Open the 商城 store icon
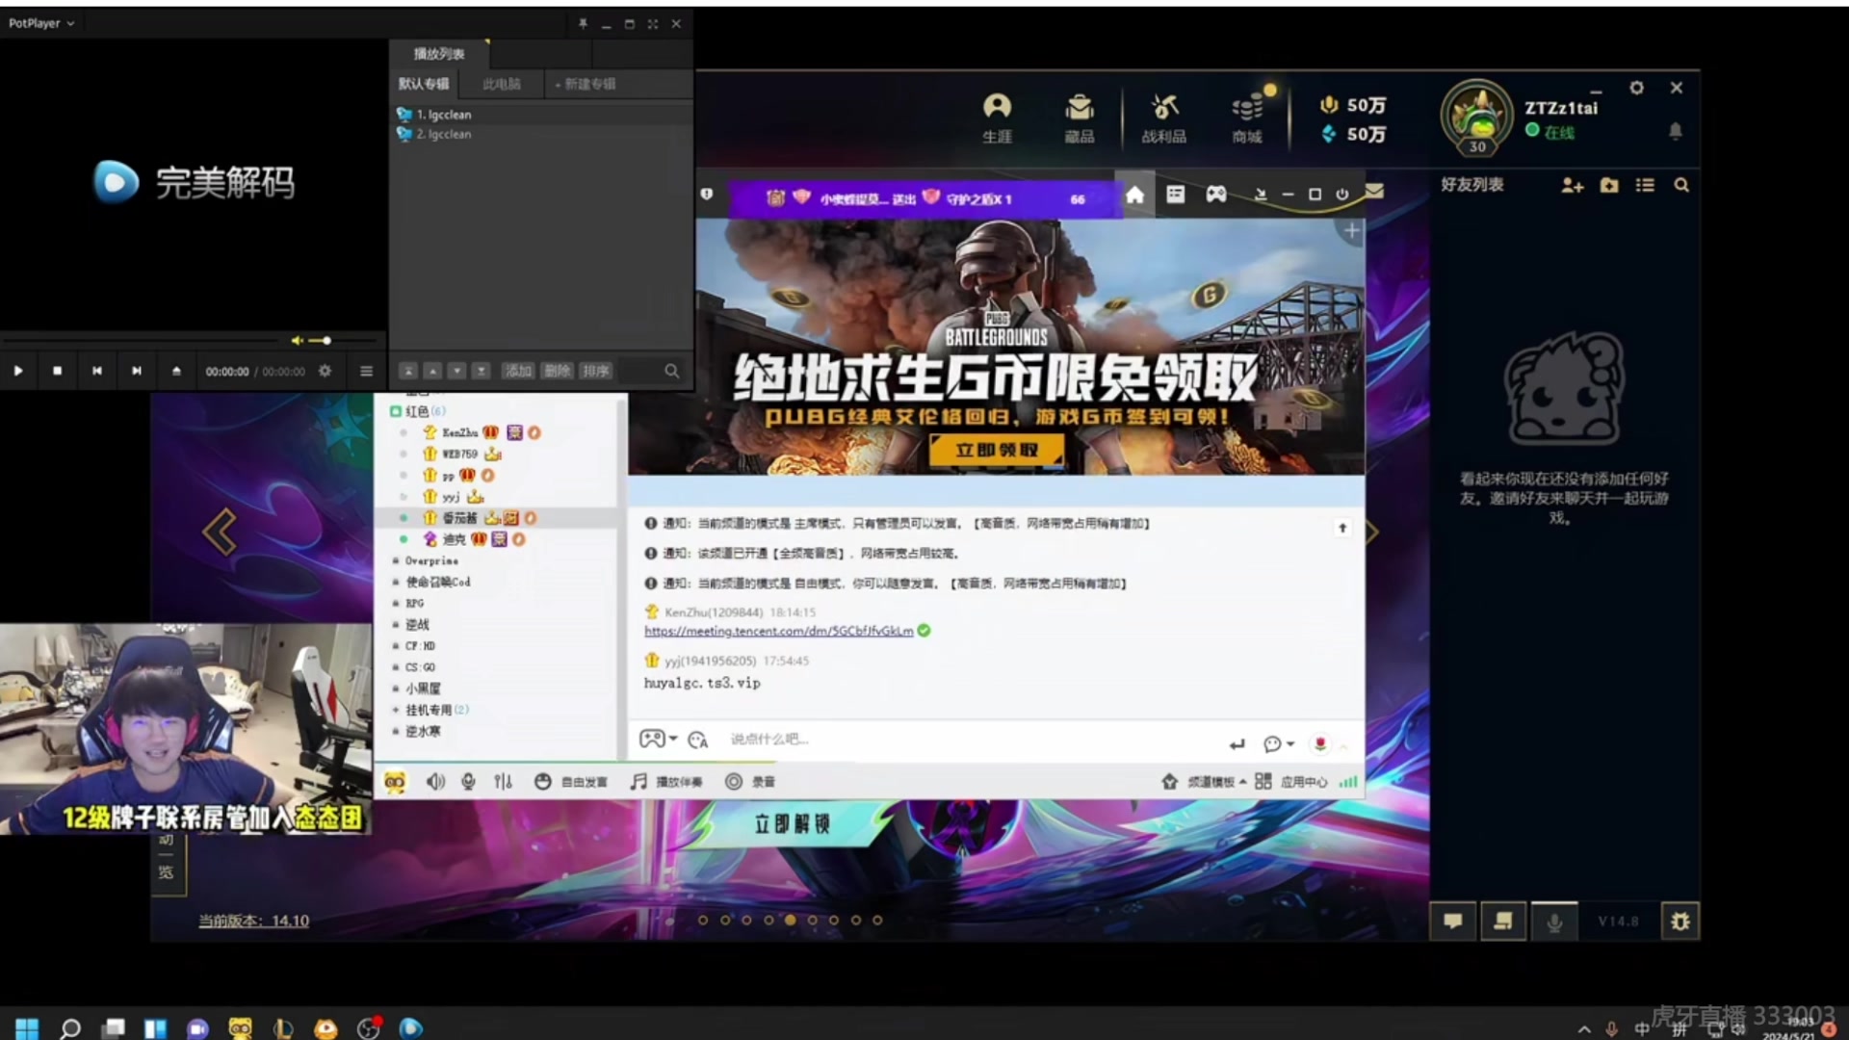Image resolution: width=1849 pixels, height=1040 pixels. click(x=1247, y=117)
